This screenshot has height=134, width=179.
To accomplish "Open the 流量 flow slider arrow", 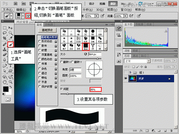I will click(x=125, y=16).
